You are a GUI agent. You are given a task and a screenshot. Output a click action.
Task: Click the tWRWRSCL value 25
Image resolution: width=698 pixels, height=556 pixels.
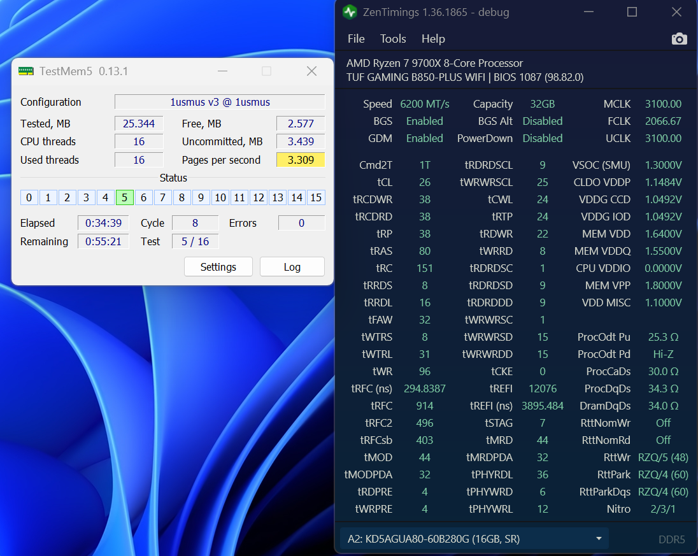click(x=542, y=182)
